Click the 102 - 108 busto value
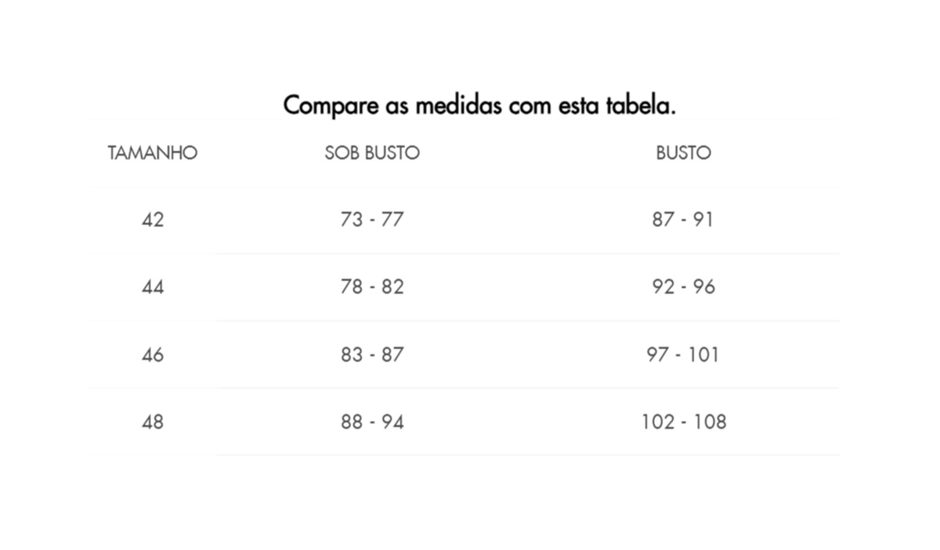 tap(684, 422)
